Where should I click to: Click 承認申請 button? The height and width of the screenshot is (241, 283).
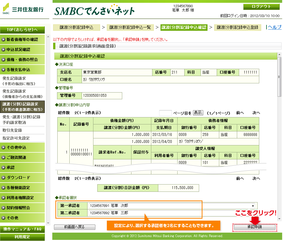254,227
